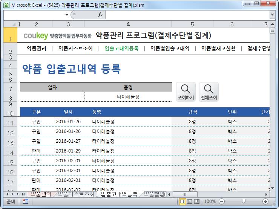Click the horizontal scrollbar thumb

[185, 194]
